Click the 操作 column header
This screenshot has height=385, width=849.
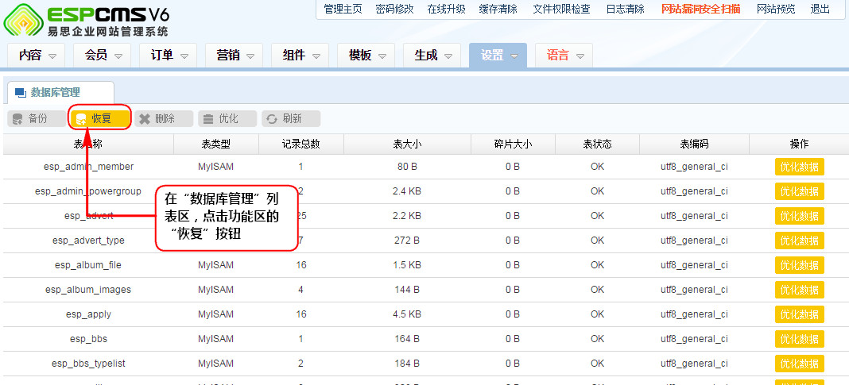(799, 144)
